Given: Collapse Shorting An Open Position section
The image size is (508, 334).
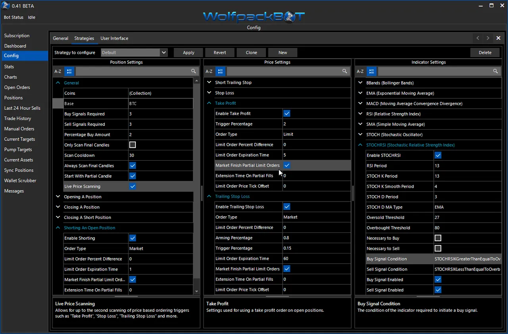Looking at the screenshot, I should pyautogui.click(x=58, y=228).
